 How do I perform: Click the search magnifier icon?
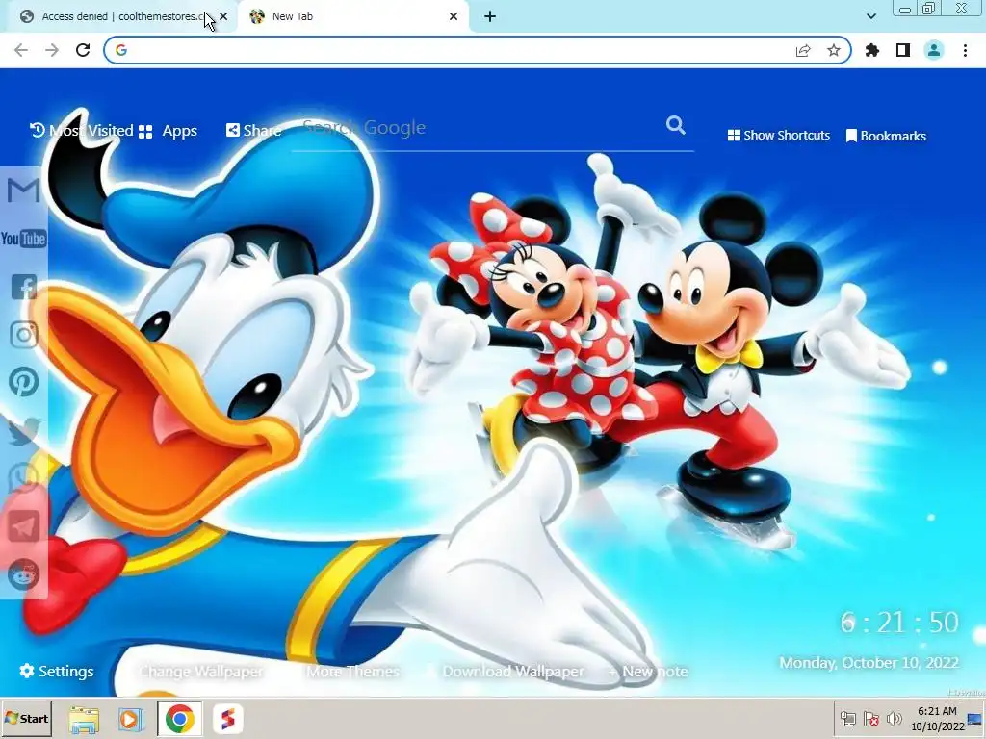[675, 126]
